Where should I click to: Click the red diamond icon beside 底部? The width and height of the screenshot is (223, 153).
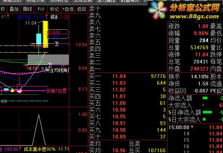pos(61,17)
